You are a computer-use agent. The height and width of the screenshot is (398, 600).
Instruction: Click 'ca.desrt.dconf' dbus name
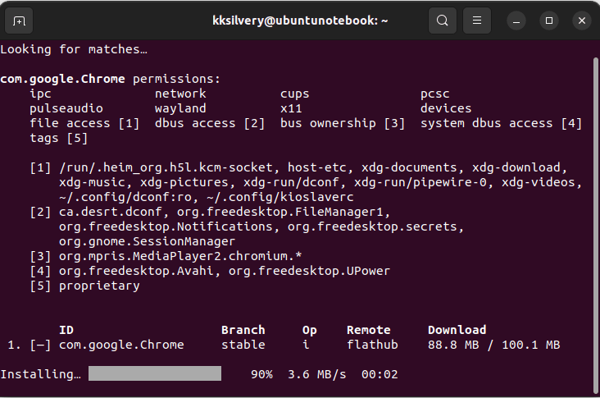(x=111, y=213)
